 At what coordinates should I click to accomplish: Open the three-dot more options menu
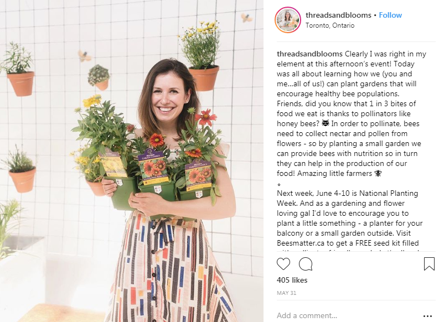click(427, 316)
